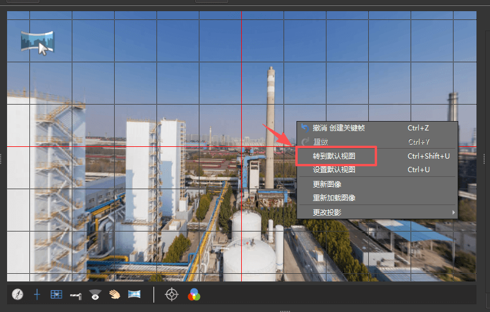Screen dimensions: 490x312
Task: Toggle the grid overlay icon
Action: (x=56, y=294)
